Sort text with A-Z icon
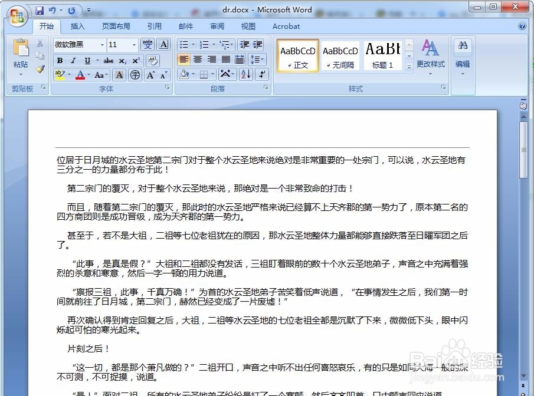Screen dimensions: 534x396 [246, 74]
